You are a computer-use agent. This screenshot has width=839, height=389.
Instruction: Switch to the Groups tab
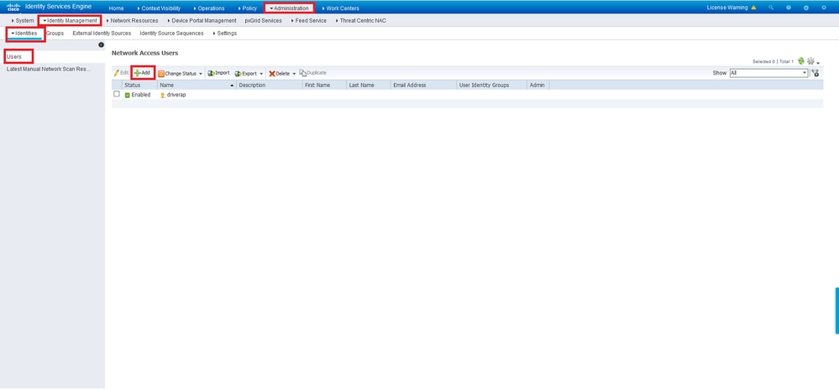pyautogui.click(x=55, y=34)
